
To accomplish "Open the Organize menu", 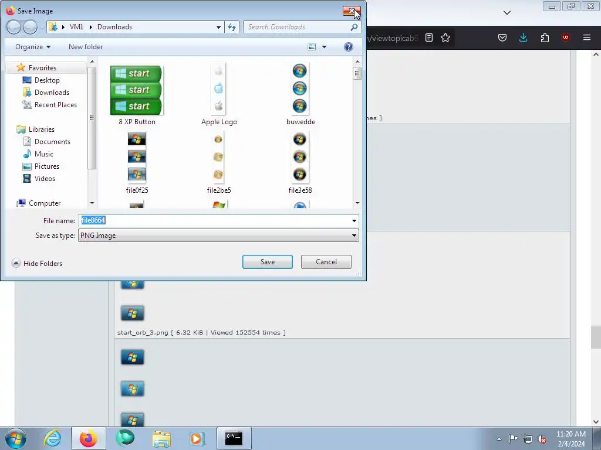I will 33,47.
